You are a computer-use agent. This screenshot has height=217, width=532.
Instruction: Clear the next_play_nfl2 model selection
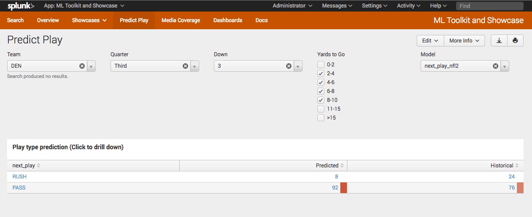(495, 66)
